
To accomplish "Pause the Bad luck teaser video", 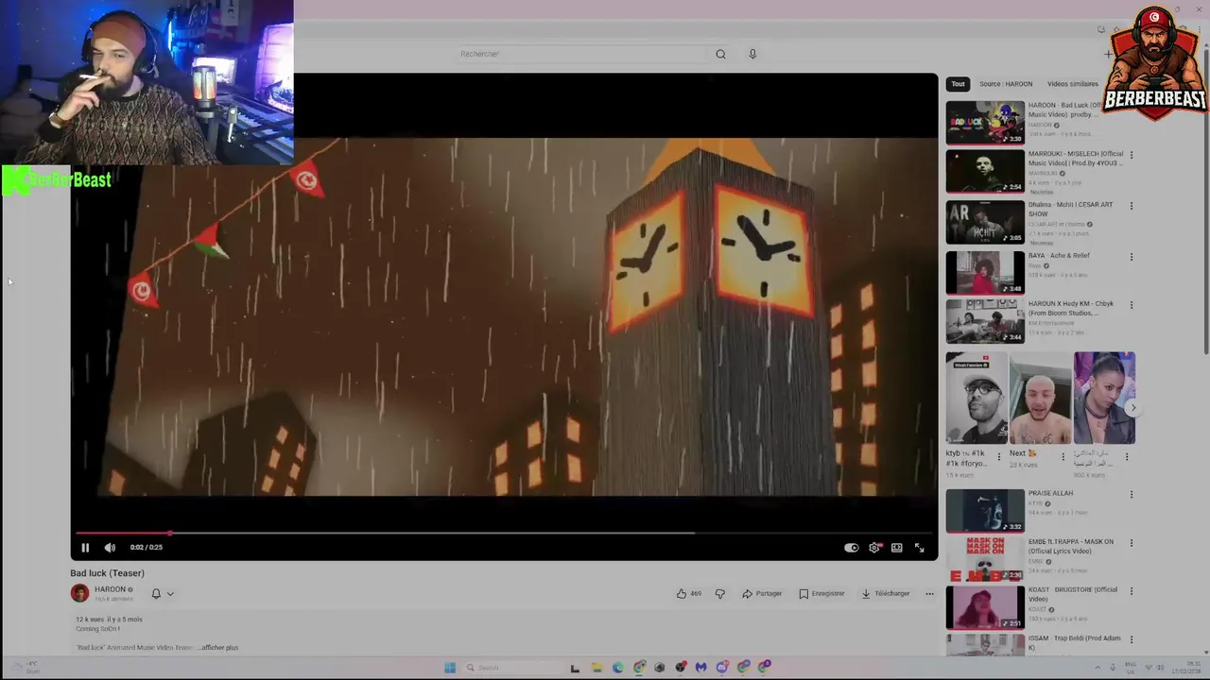I will tap(85, 547).
